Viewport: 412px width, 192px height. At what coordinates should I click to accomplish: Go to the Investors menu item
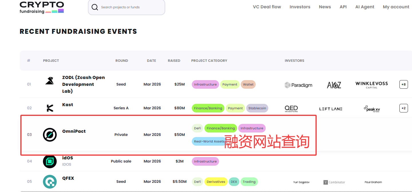[300, 7]
